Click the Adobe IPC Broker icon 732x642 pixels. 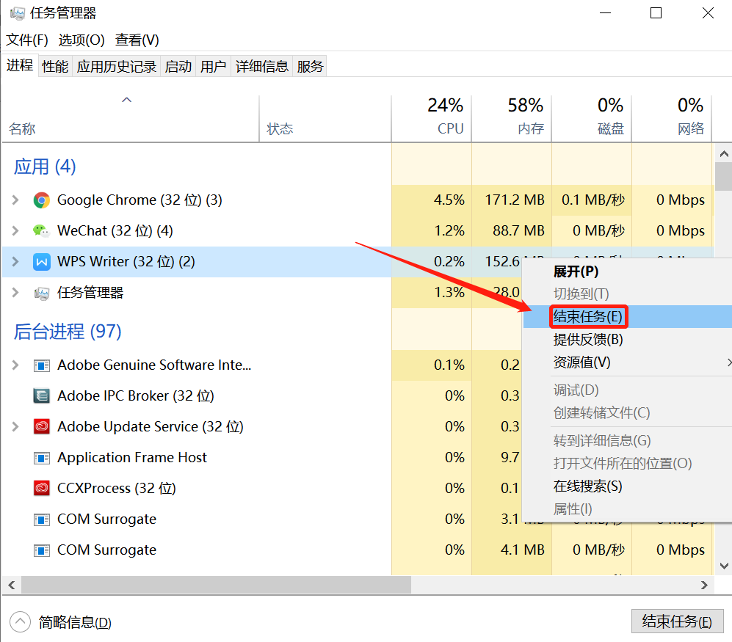click(x=42, y=396)
